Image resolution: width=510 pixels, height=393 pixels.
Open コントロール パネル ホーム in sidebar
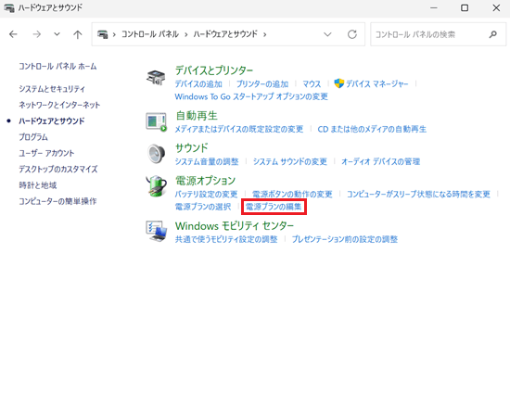point(57,67)
